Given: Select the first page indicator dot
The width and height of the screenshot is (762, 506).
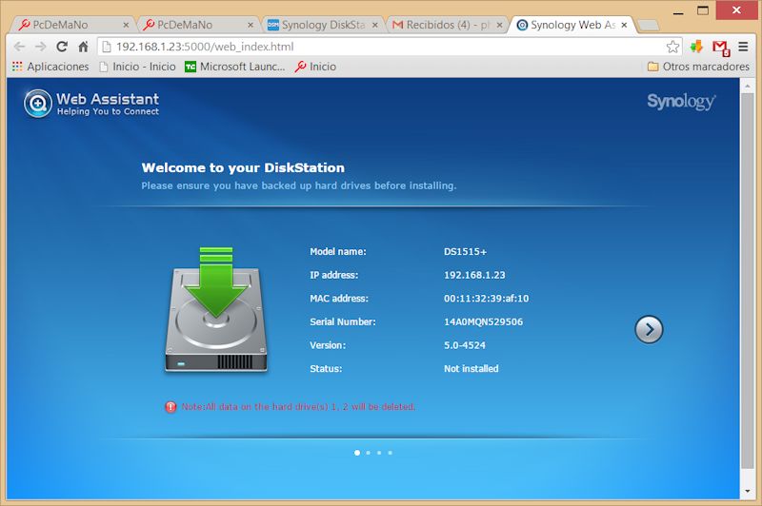Looking at the screenshot, I should point(357,453).
